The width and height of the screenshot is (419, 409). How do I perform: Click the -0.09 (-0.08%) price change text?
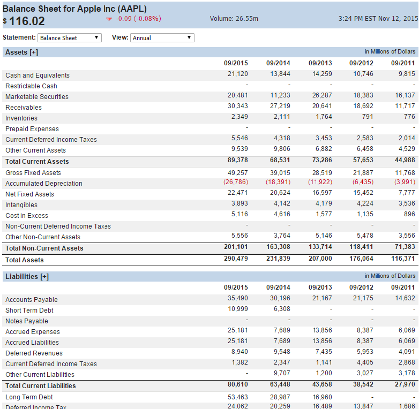pos(138,19)
